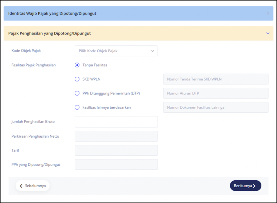This screenshot has height=203, width=277.
Task: Click the left arrow icon beside Sebelumnya
Action: (x=21, y=186)
